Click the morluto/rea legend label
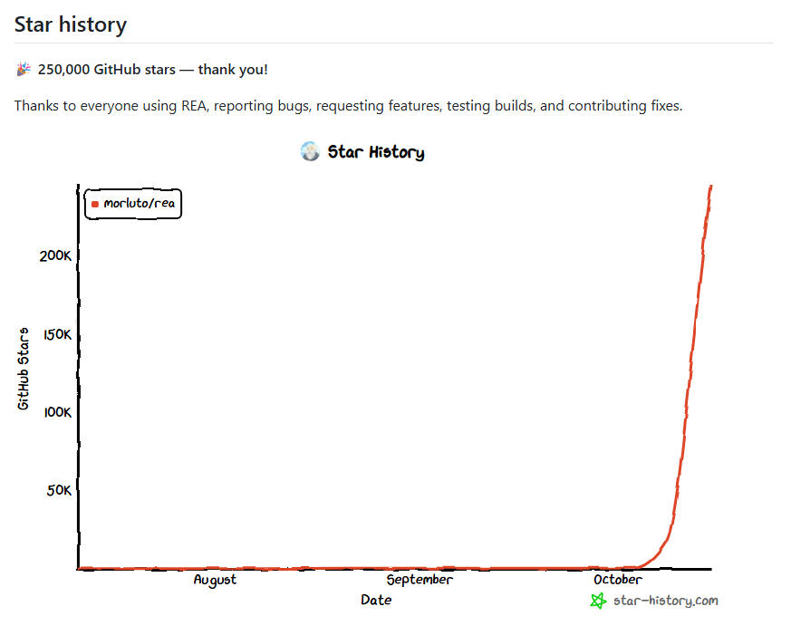The height and width of the screenshot is (635, 791). (x=140, y=203)
